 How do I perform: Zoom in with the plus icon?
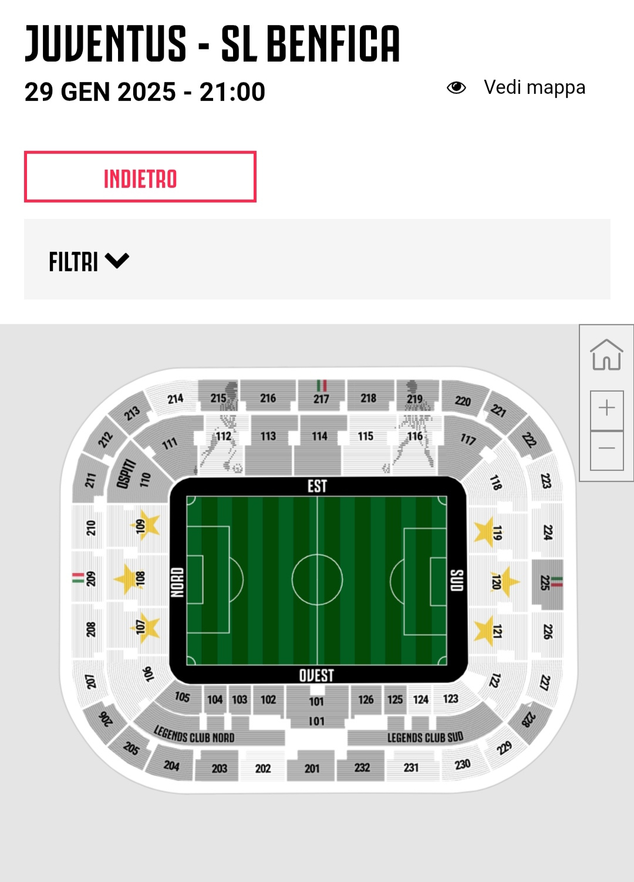click(606, 408)
